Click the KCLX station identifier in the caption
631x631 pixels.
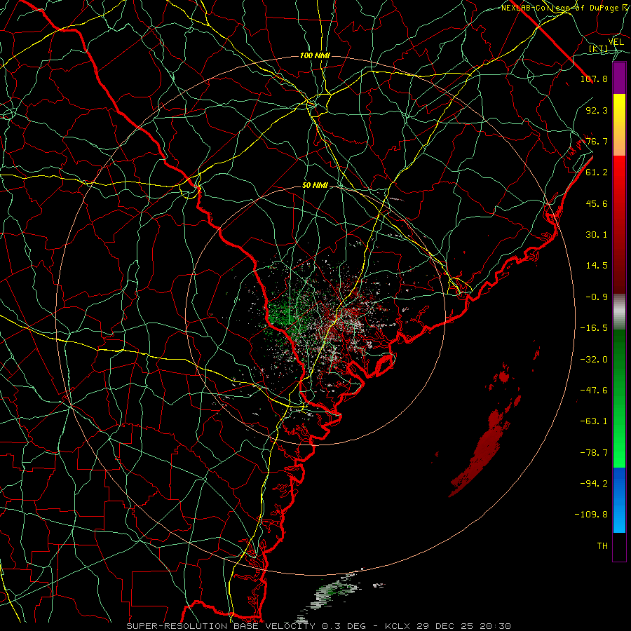(x=398, y=626)
